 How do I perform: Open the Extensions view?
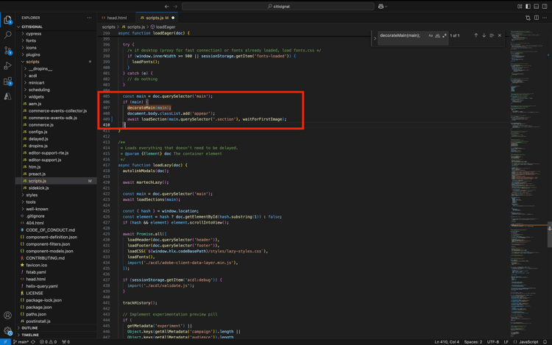pos(8,82)
